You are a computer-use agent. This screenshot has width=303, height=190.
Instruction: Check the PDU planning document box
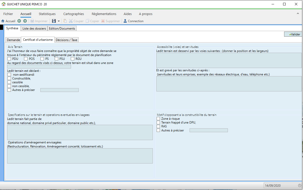pyautogui.click(x=9, y=59)
